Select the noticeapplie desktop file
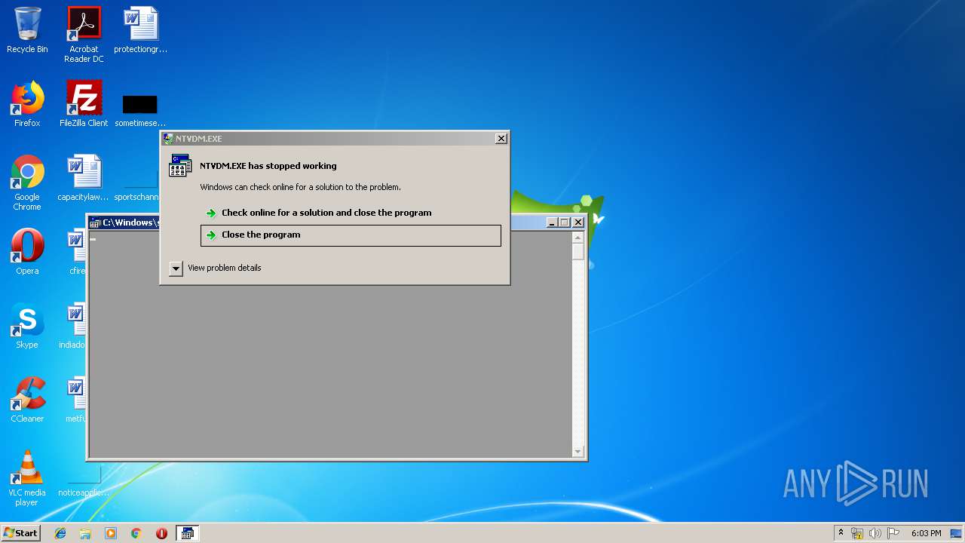965x543 pixels. (x=84, y=483)
